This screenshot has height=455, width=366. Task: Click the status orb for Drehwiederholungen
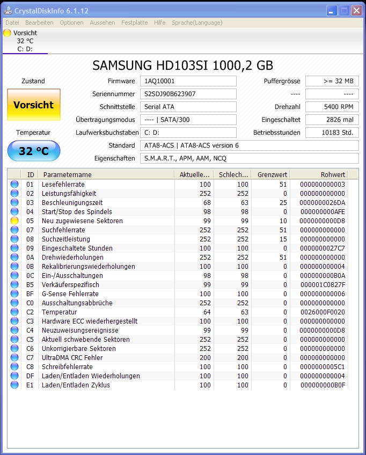click(14, 257)
